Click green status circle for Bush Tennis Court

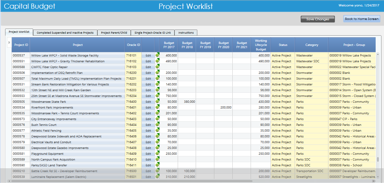tap(157, 125)
